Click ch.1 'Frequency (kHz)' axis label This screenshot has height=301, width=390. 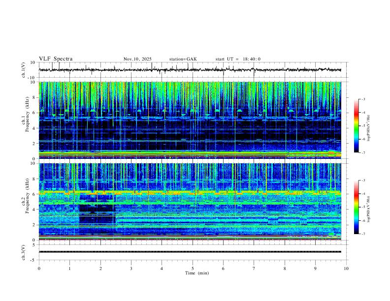28,115
